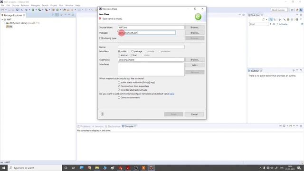The height and width of the screenshot is (171, 304).
Task: Open the New toolbar button dropdown arrow
Action: [6, 9]
